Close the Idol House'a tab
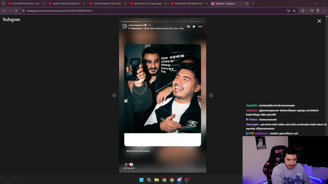 (166, 4)
